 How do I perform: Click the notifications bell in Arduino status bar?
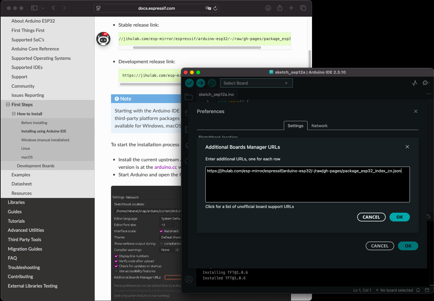(x=418, y=290)
